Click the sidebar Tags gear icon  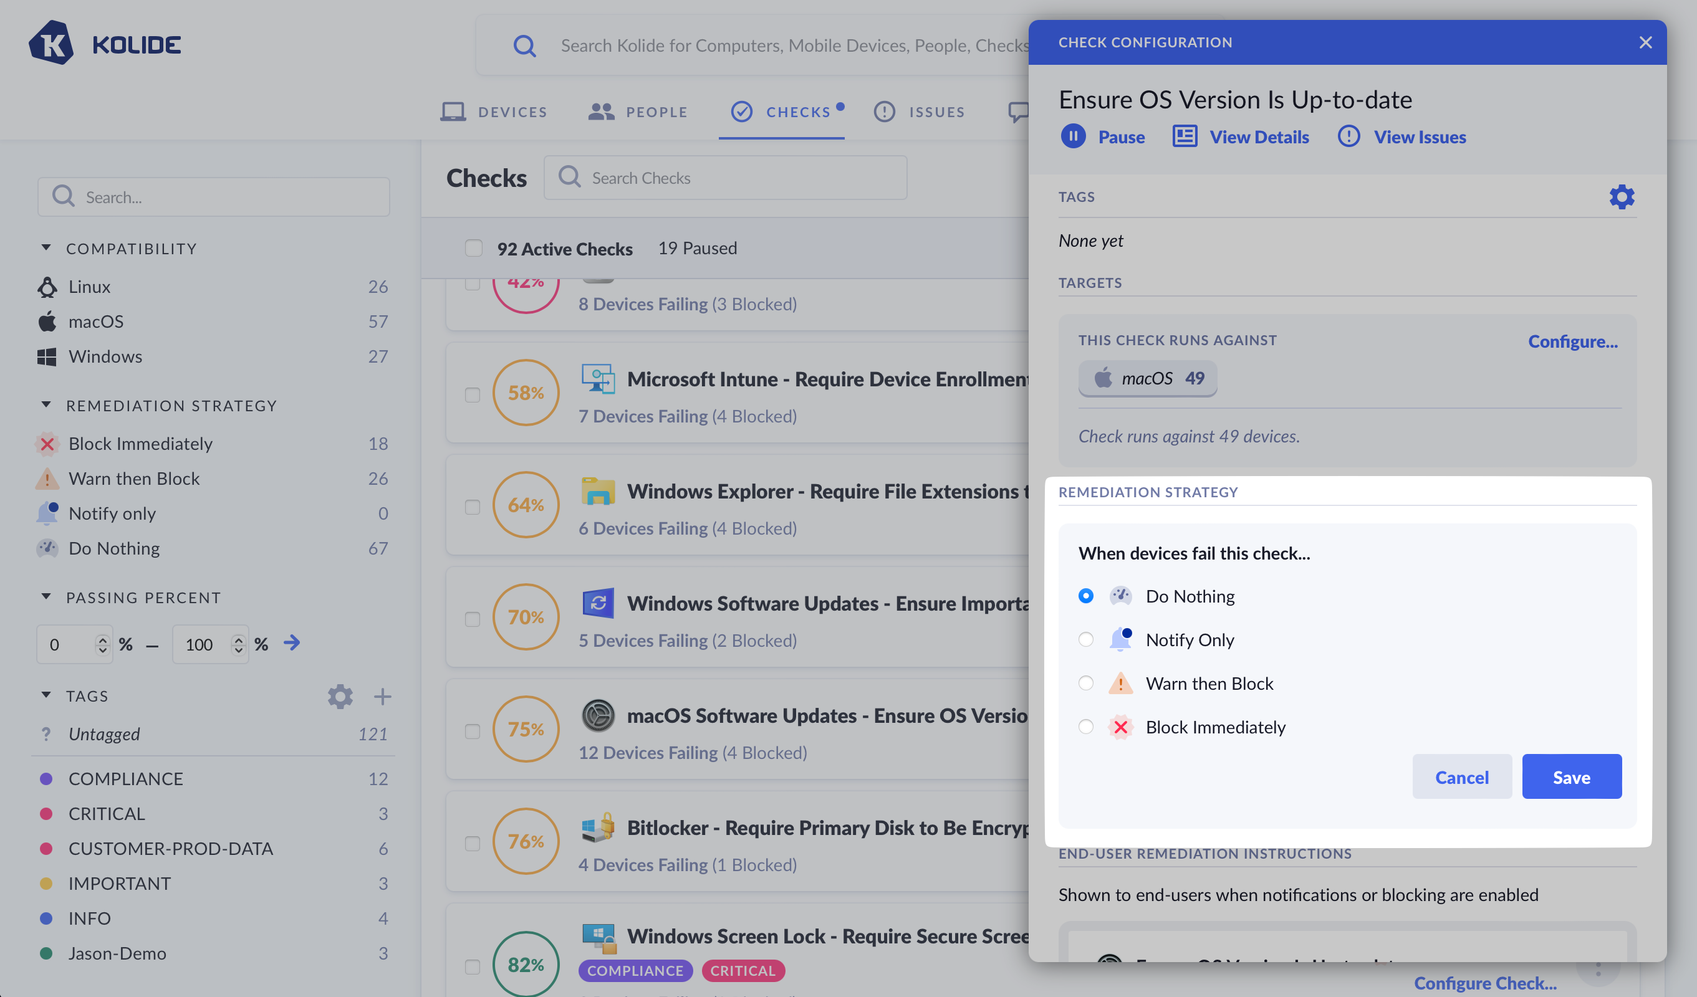click(340, 696)
